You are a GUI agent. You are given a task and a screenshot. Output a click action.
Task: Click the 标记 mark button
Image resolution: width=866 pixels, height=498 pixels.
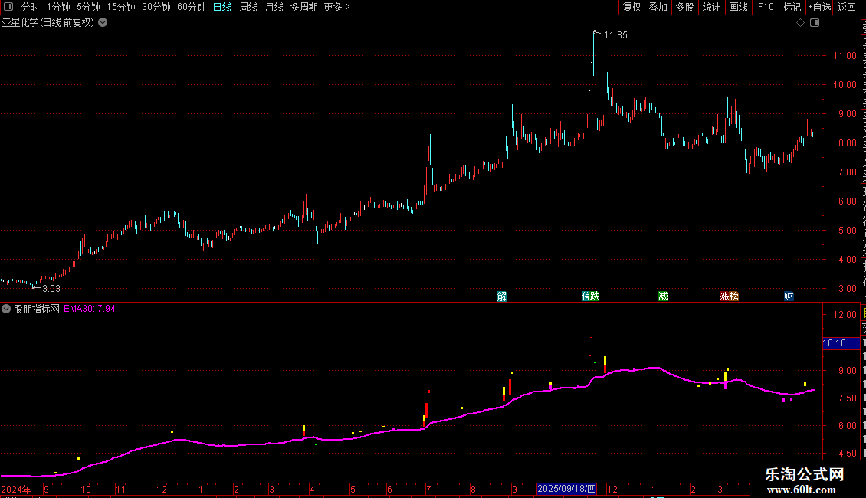point(792,7)
